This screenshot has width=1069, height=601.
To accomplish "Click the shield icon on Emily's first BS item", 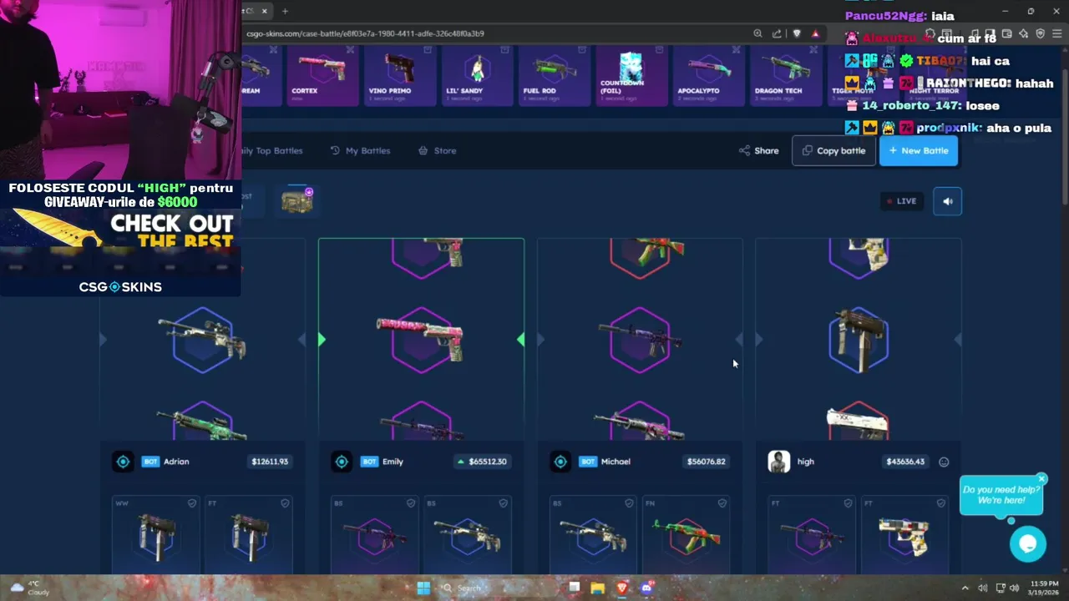I will (411, 503).
